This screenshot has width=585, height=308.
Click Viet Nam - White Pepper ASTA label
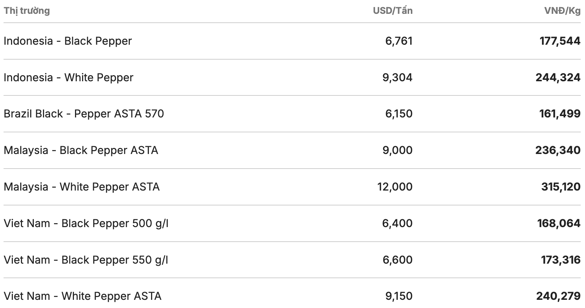(x=82, y=296)
